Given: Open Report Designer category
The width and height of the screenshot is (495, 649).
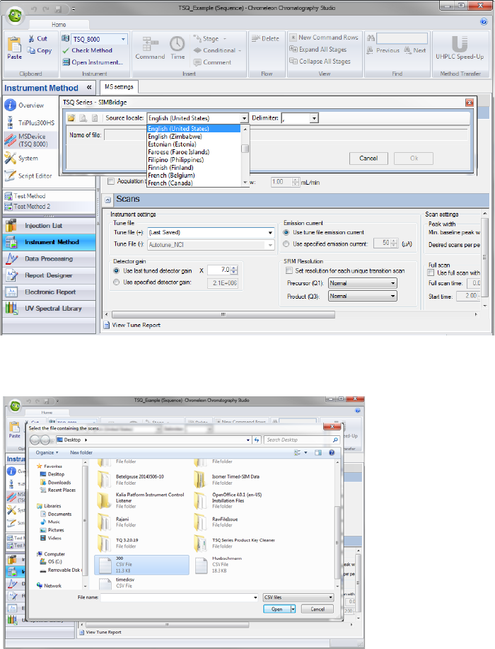Looking at the screenshot, I should point(49,275).
